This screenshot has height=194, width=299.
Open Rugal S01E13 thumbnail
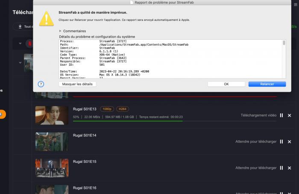click(52, 116)
